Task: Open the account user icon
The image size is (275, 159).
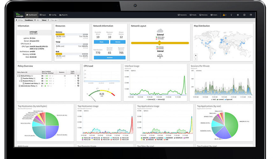Action: coord(251,15)
